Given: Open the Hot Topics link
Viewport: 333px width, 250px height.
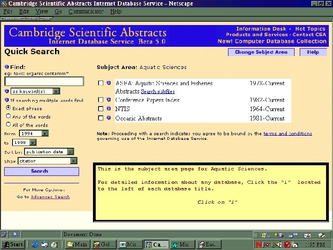Looking at the screenshot, I should click(310, 29).
